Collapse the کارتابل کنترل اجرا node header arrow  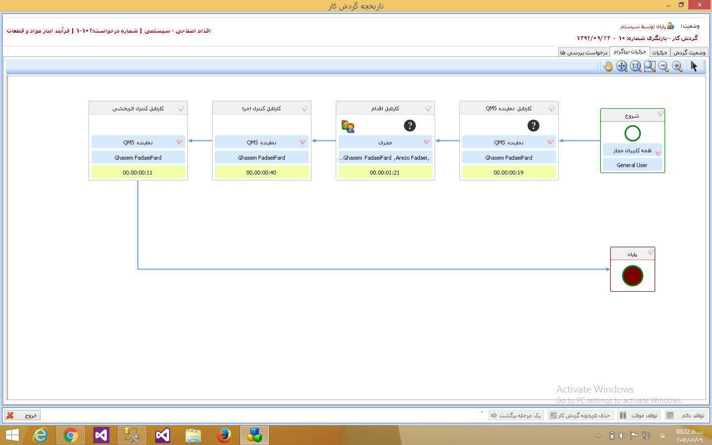305,109
